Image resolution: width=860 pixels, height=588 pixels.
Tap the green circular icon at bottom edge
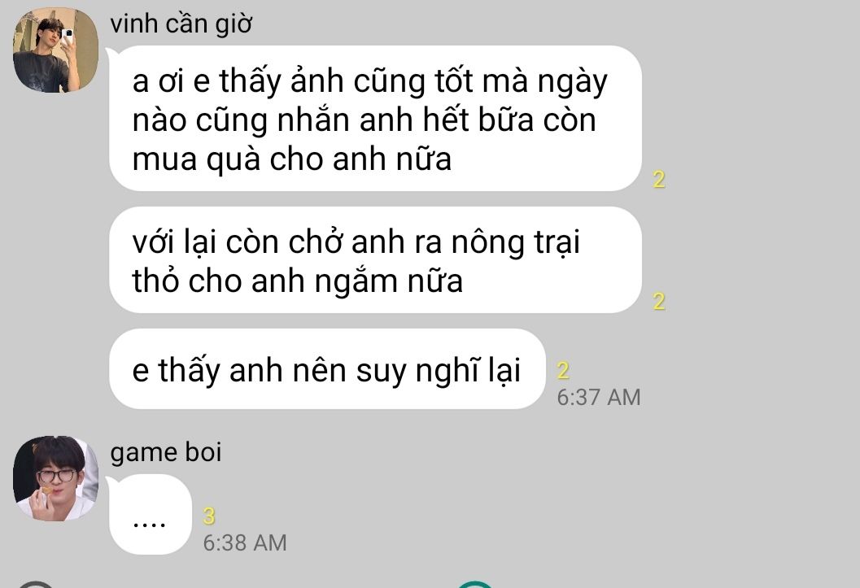coord(475,584)
